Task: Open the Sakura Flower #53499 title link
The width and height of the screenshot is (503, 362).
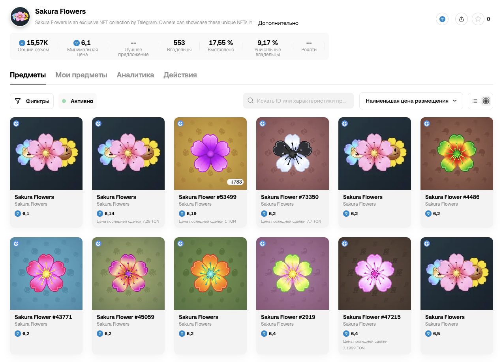Action: (x=208, y=197)
